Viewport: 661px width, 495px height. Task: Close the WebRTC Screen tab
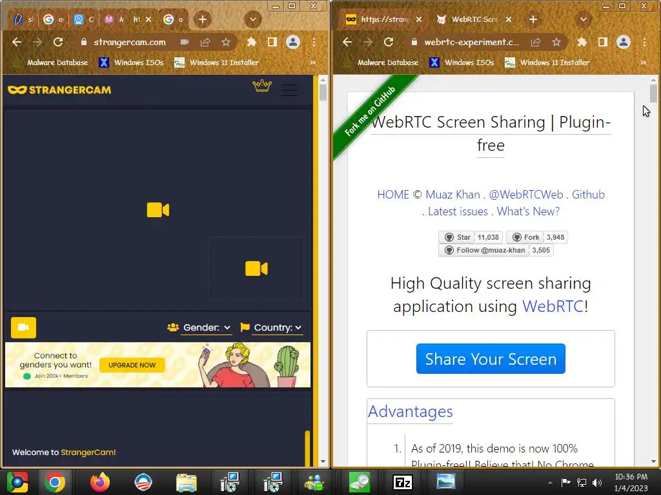pyautogui.click(x=509, y=19)
